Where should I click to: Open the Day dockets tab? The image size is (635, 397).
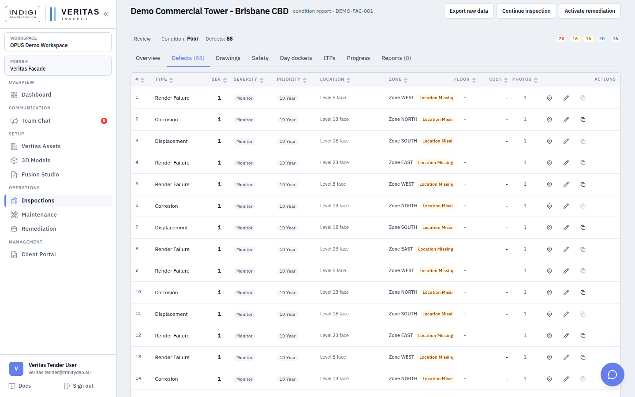tap(296, 58)
